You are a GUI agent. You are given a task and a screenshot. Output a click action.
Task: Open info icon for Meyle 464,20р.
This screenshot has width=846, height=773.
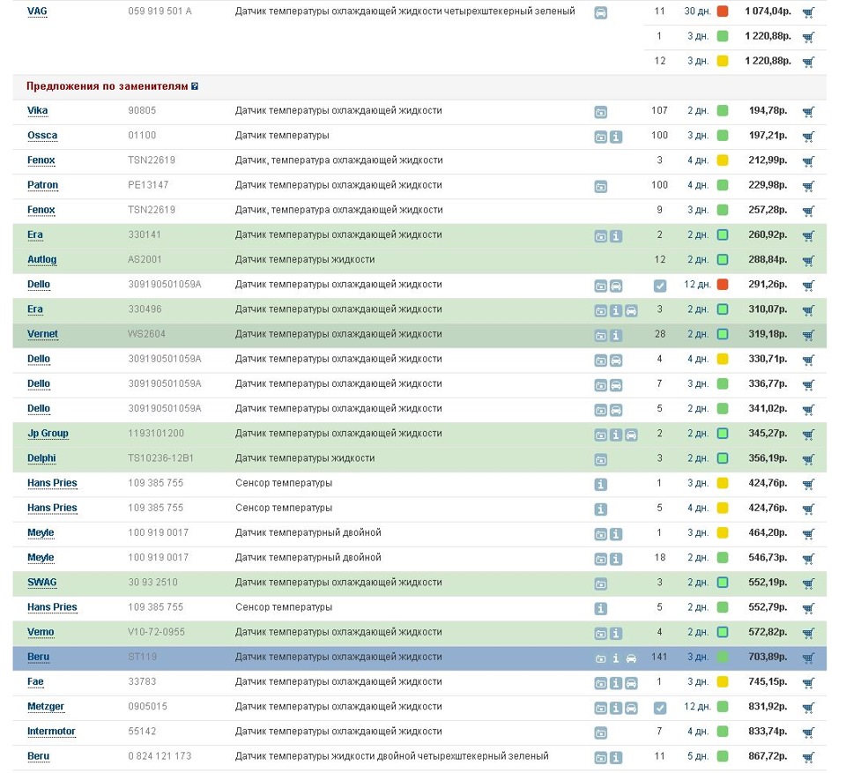pos(616,534)
